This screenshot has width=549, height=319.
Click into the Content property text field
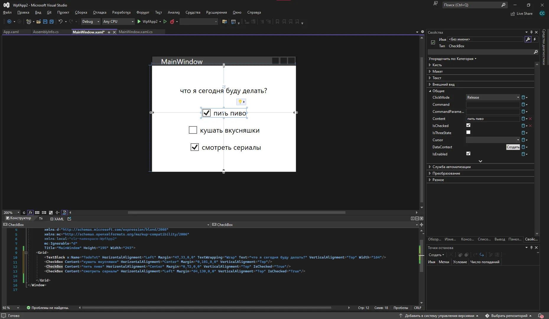(x=493, y=119)
